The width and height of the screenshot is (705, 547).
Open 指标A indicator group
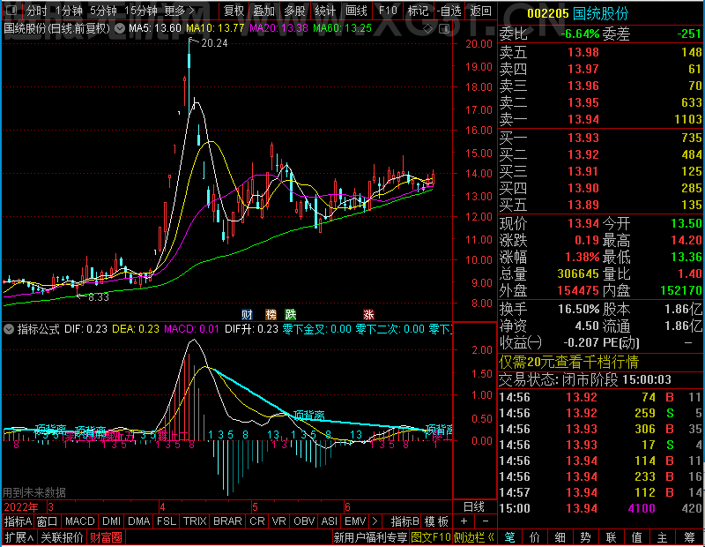[18, 521]
